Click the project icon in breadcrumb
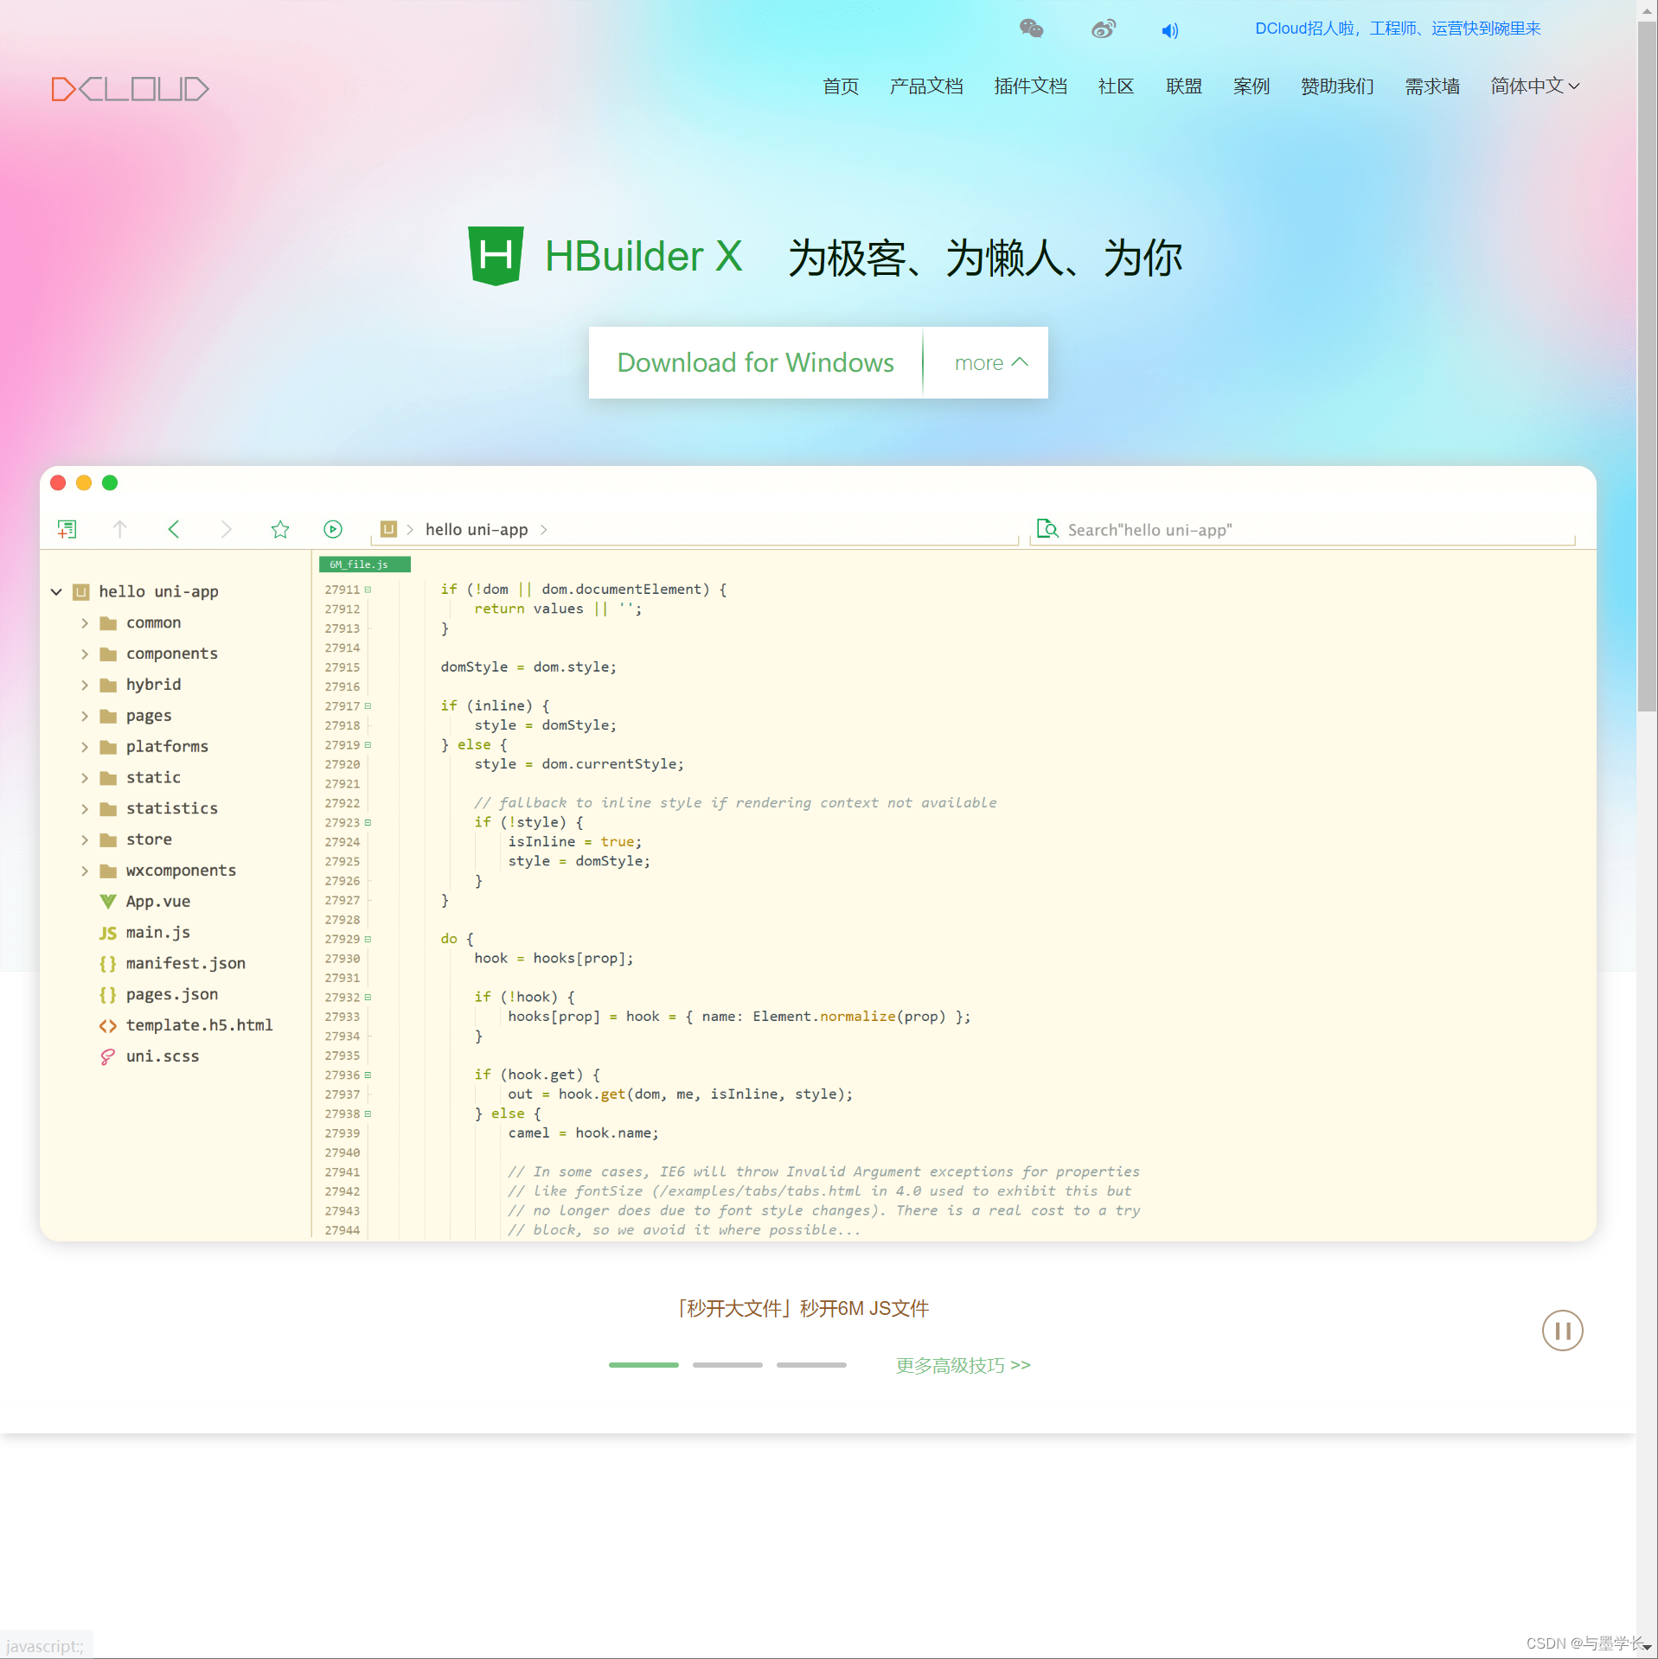The height and width of the screenshot is (1659, 1658). coord(388,529)
